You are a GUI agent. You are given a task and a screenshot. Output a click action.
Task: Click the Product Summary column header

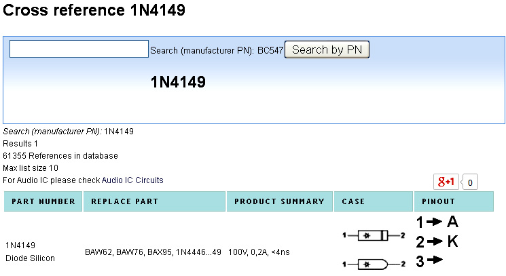[x=279, y=201]
